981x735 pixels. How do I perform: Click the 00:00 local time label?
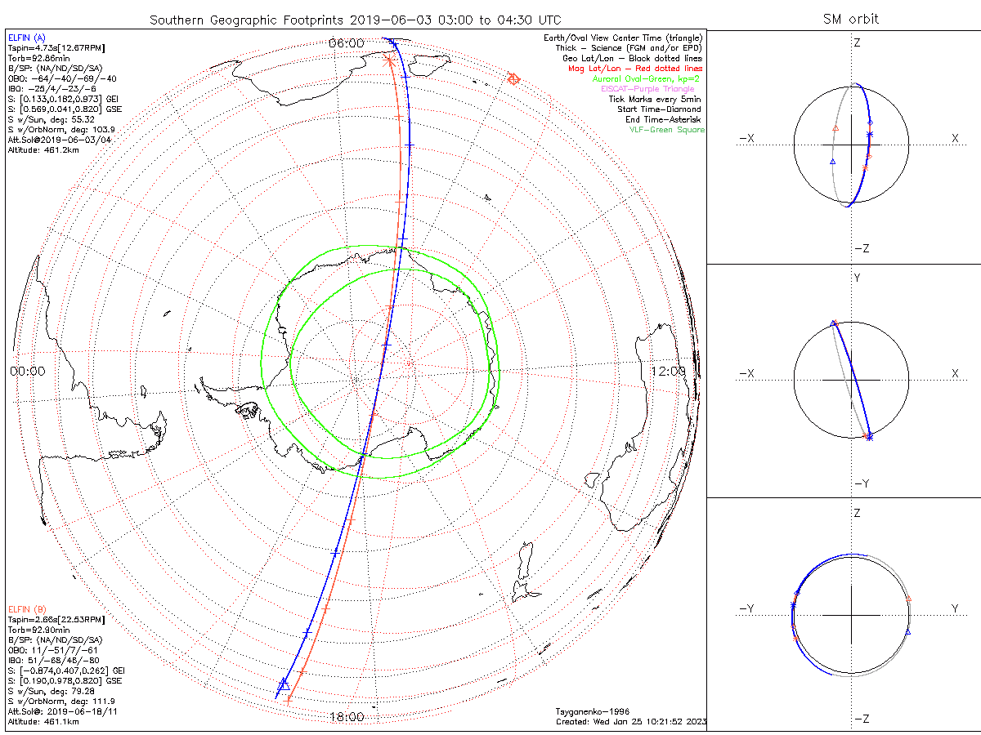[x=28, y=371]
